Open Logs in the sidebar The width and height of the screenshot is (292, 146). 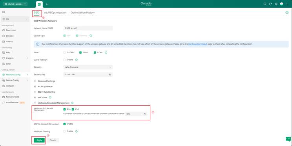(8, 64)
